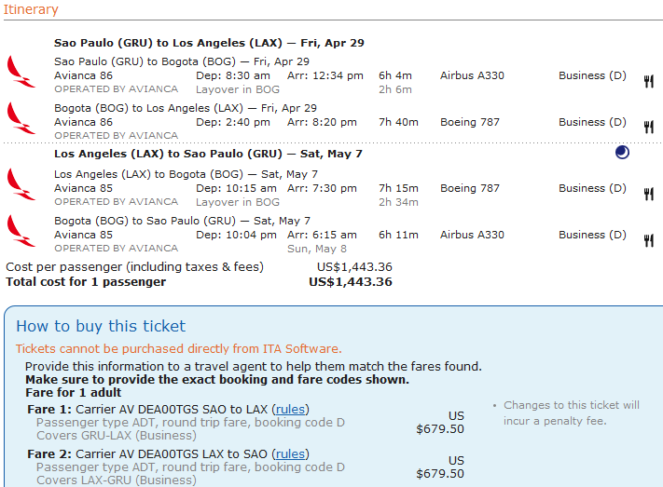Click meal icon on Sao Paulo to Bogota segment
The width and height of the screenshot is (663, 487).
(x=649, y=81)
